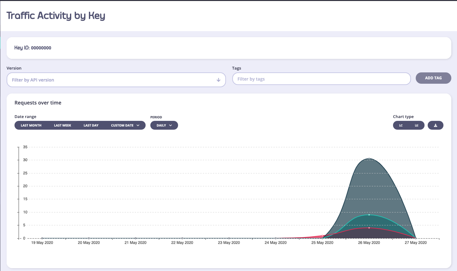The height and width of the screenshot is (271, 457).
Task: Switch to the Last Day range
Action: [91, 125]
